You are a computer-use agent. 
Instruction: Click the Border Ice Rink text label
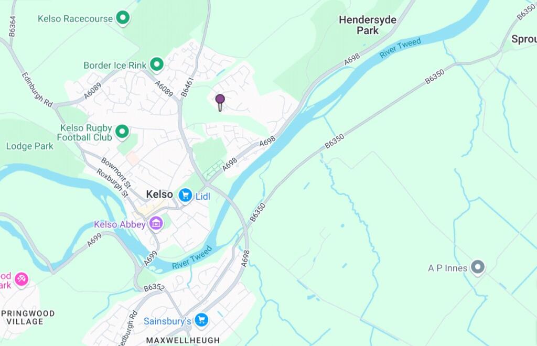click(x=115, y=65)
